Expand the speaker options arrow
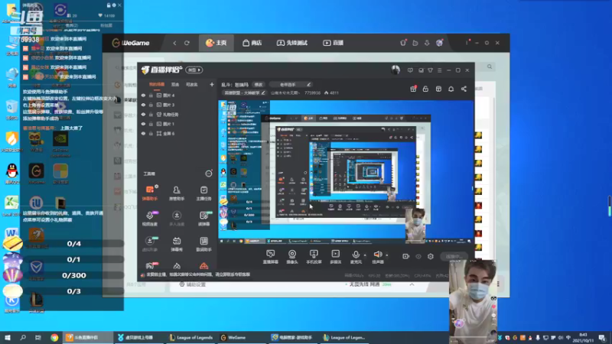Image resolution: width=612 pixels, height=344 pixels. point(387,255)
